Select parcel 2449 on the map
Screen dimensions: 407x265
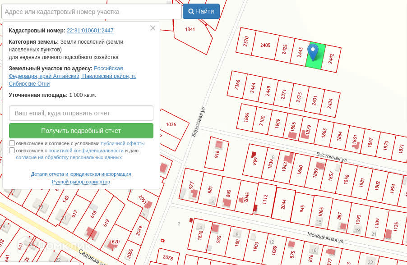(x=268, y=91)
